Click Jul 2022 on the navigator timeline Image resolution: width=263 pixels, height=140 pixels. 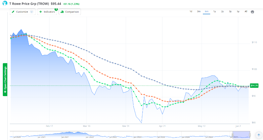tap(113, 137)
